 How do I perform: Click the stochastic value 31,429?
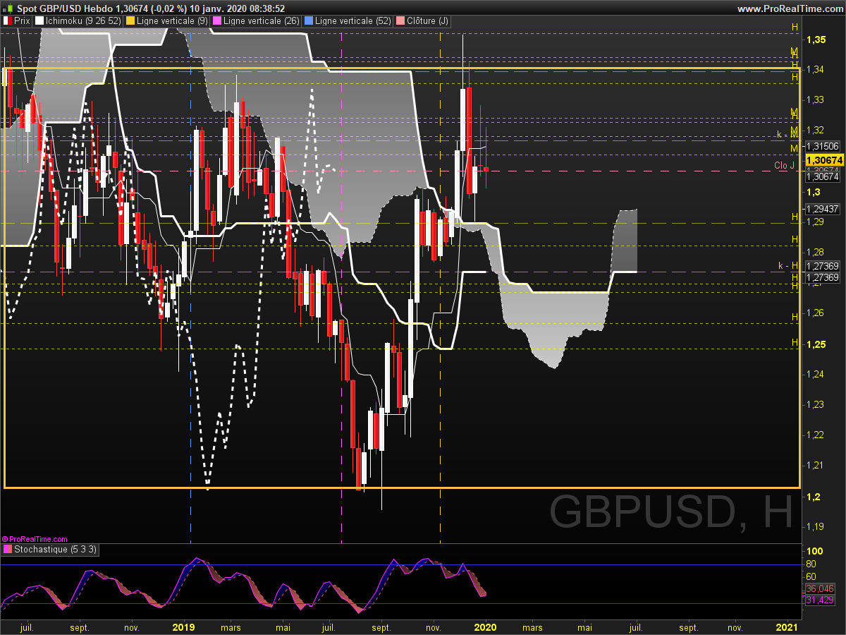tap(820, 600)
